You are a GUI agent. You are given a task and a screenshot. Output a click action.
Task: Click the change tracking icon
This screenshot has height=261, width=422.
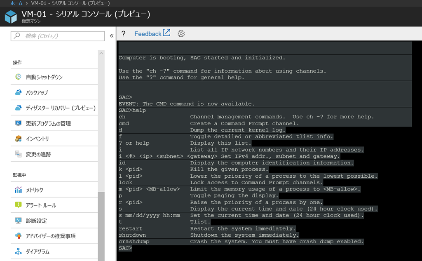click(18, 154)
